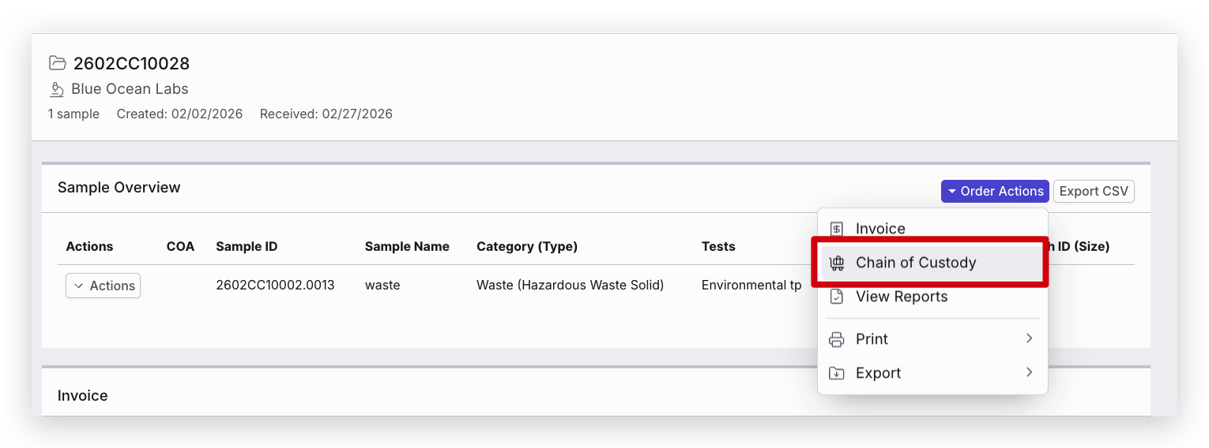Click the Sample Name column header
Screen dimensions: 1209x448
tap(407, 246)
